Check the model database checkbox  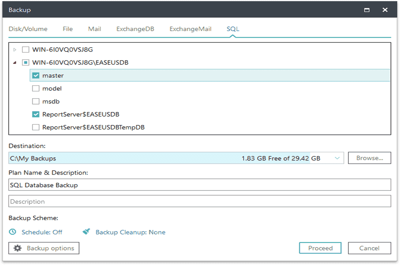(36, 88)
